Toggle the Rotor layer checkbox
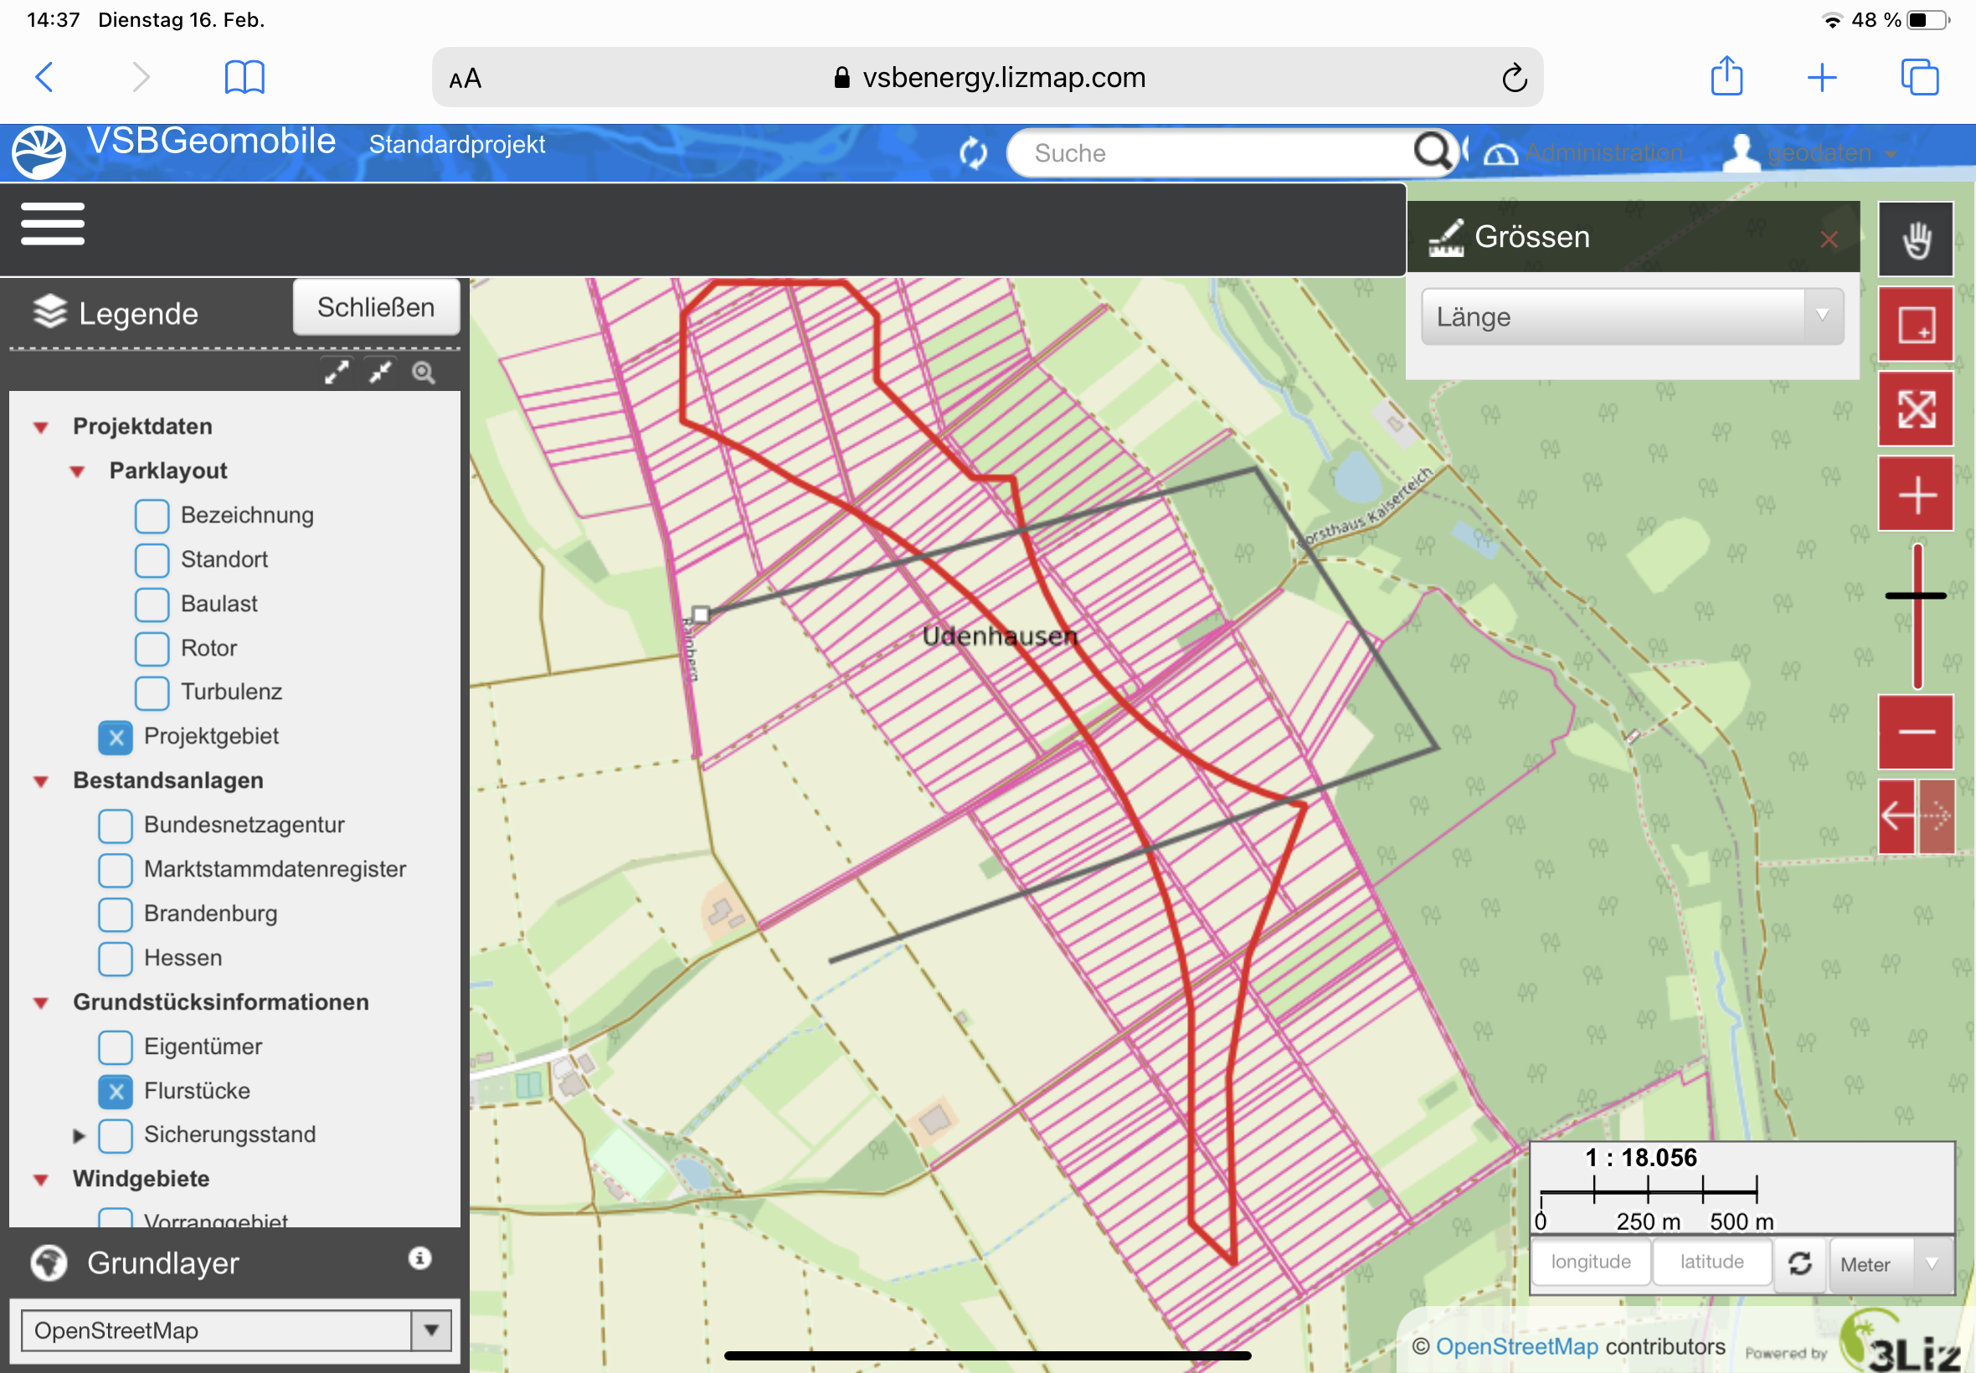The image size is (1976, 1373). [152, 649]
